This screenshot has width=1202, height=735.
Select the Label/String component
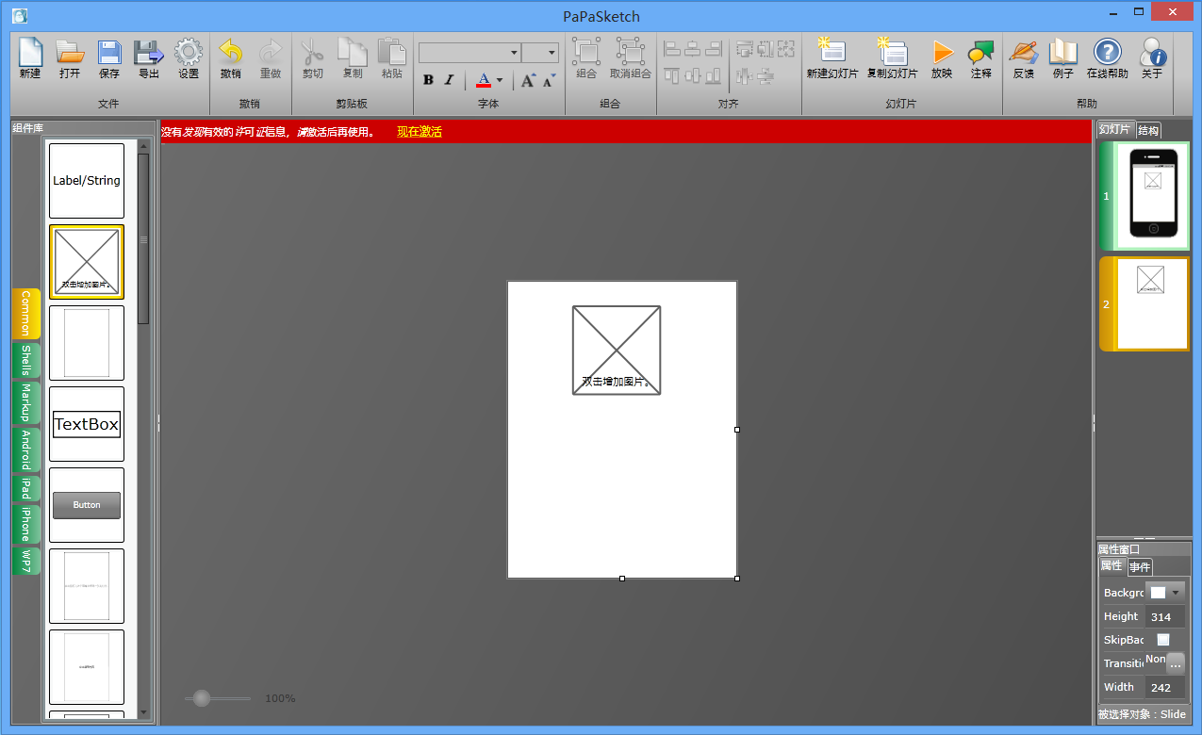click(87, 181)
